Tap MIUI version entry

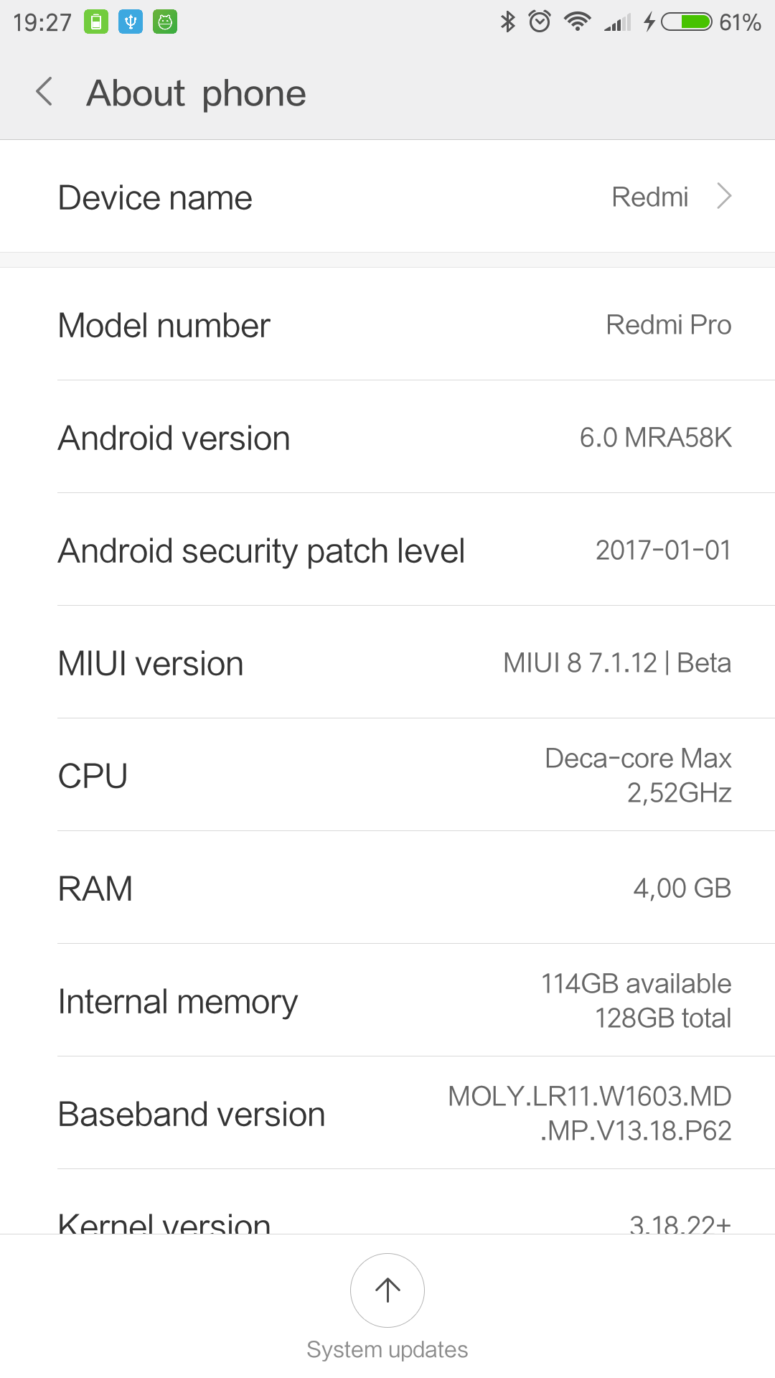click(387, 662)
